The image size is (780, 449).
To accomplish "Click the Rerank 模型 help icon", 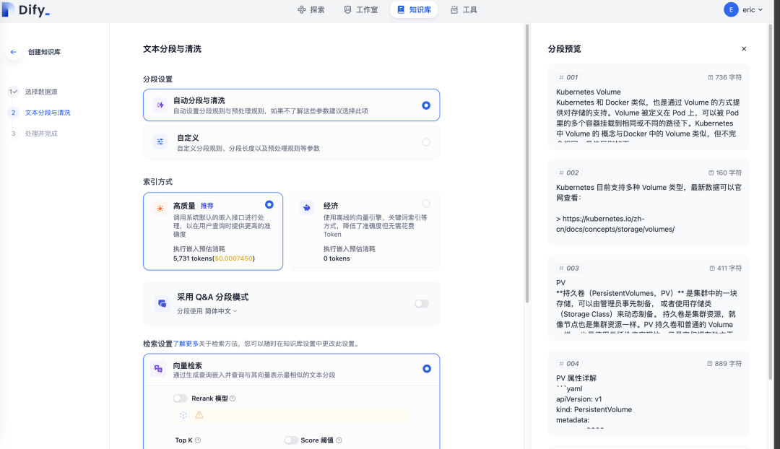I will tap(233, 398).
